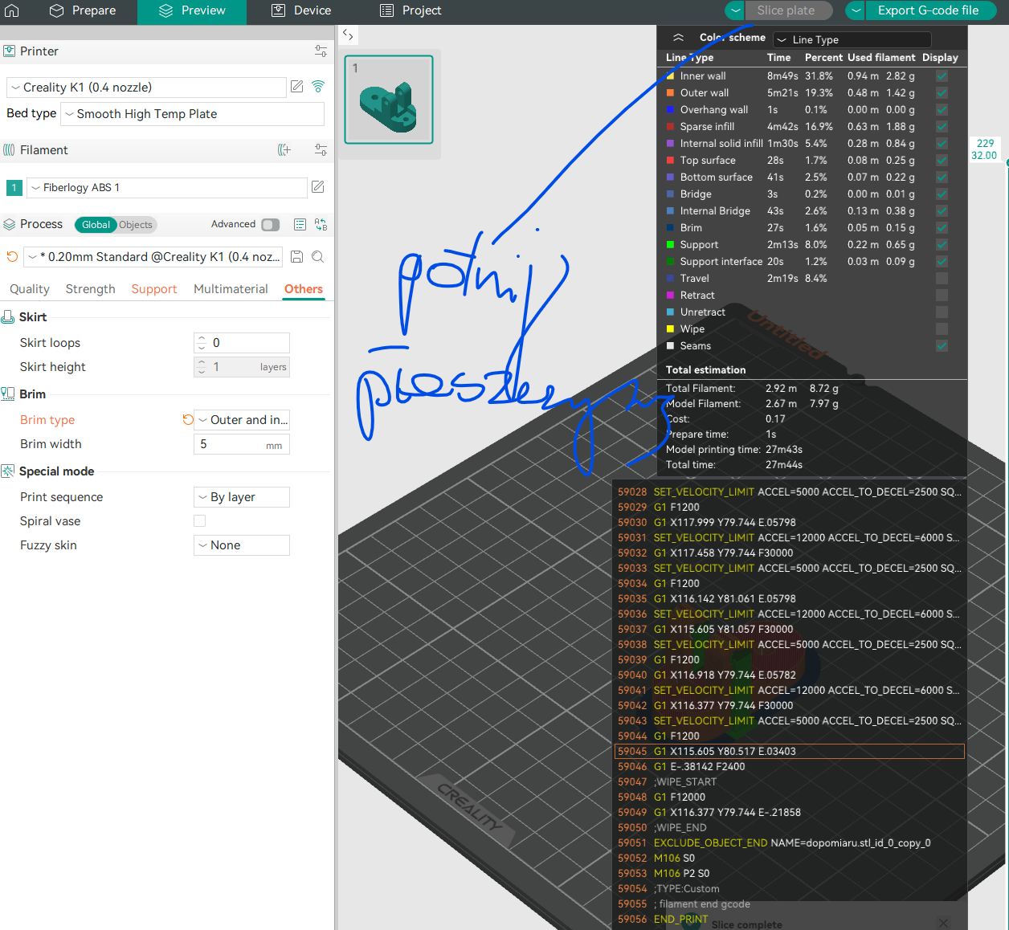This screenshot has height=930, width=1009.
Task: Show Travel lines via its Display checkbox
Action: pos(942,279)
